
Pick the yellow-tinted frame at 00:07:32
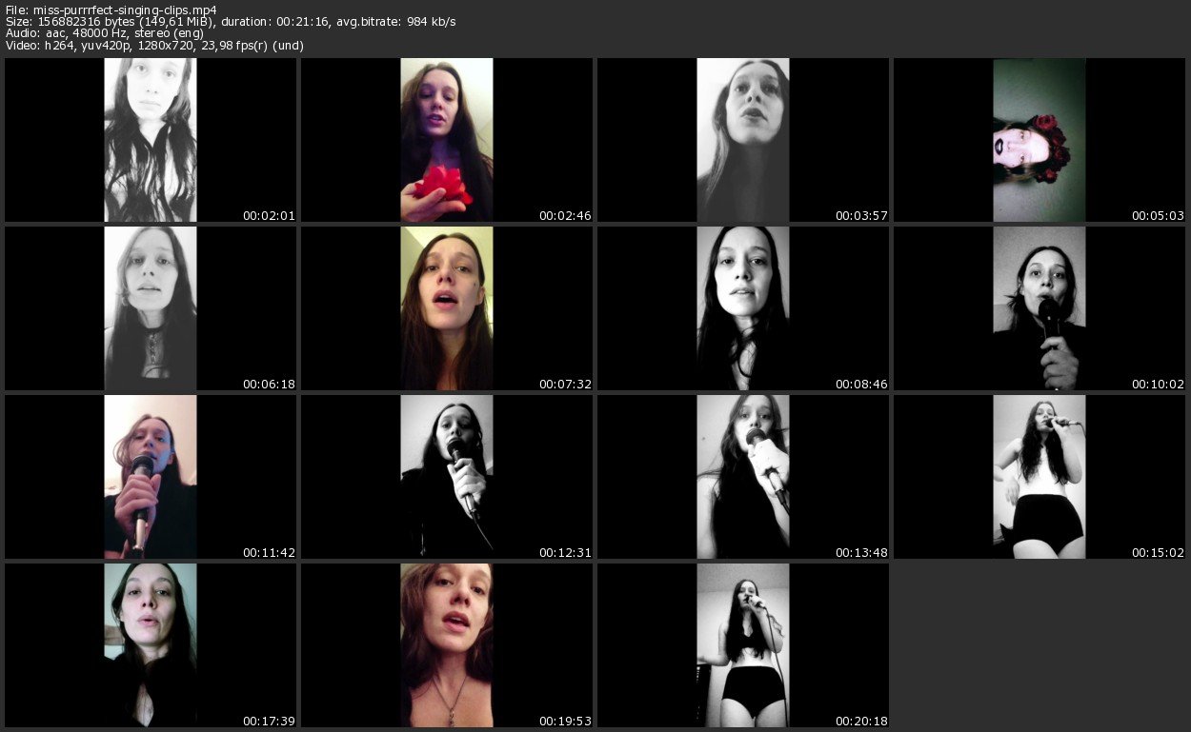tap(446, 308)
